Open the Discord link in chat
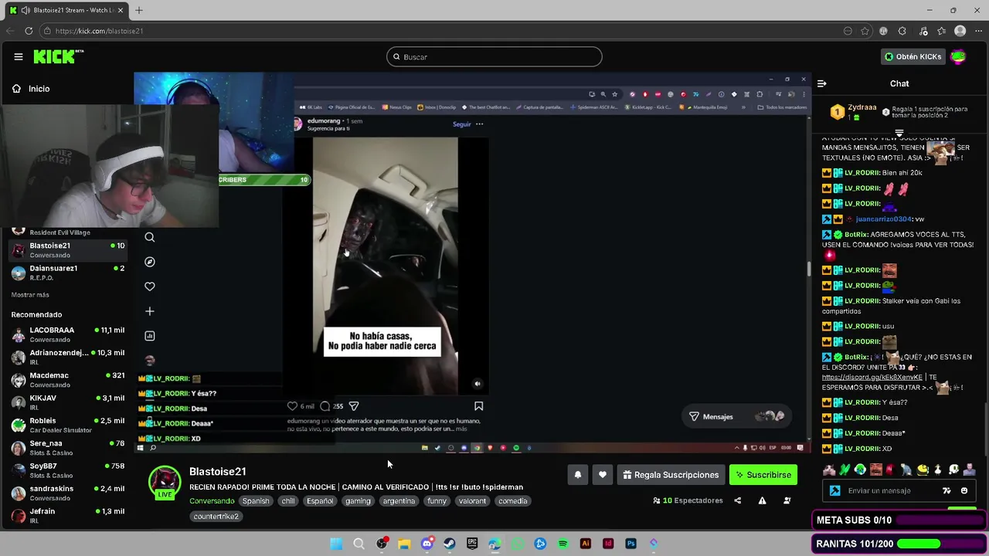Screen dimensions: 989x556 (x=872, y=378)
